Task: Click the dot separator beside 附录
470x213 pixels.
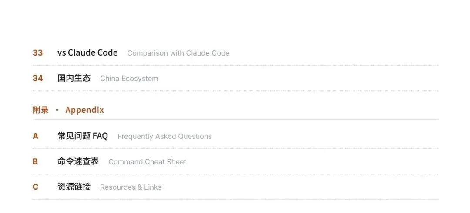Action: tap(57, 110)
